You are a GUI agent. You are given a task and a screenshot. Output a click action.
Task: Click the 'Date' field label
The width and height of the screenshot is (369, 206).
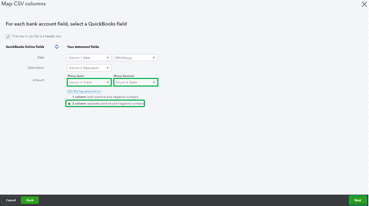tap(41, 57)
